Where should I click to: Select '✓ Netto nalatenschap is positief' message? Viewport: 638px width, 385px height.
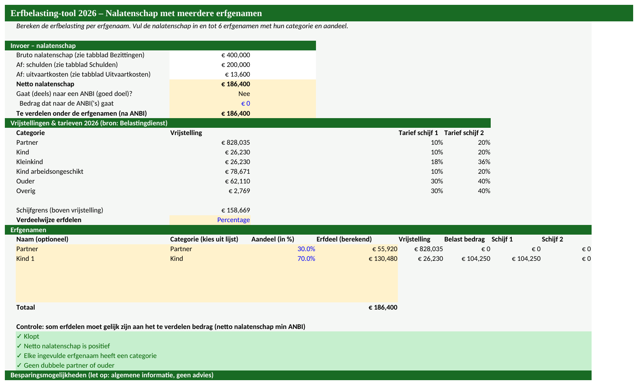(x=63, y=346)
